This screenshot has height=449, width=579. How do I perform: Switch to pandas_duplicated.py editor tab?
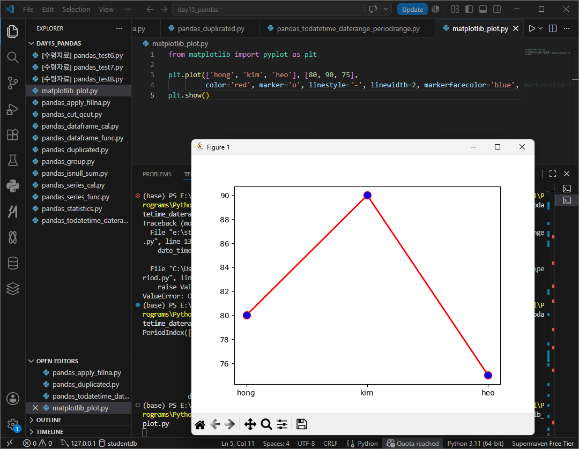210,28
